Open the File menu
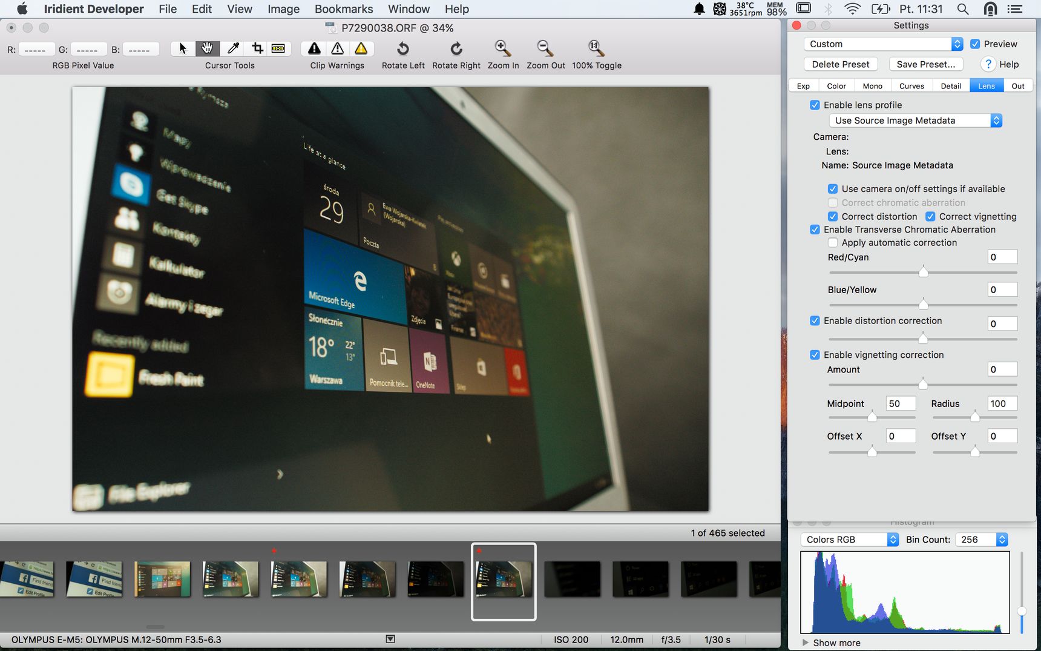The height and width of the screenshot is (651, 1041). click(168, 8)
